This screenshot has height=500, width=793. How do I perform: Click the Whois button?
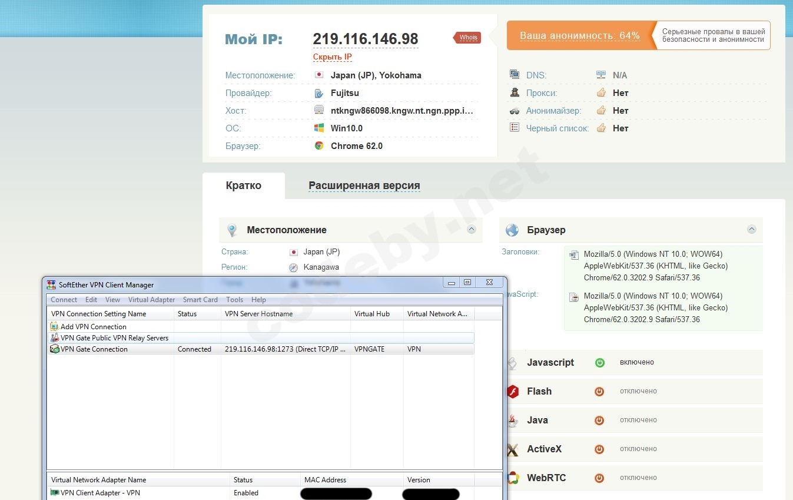coord(468,38)
